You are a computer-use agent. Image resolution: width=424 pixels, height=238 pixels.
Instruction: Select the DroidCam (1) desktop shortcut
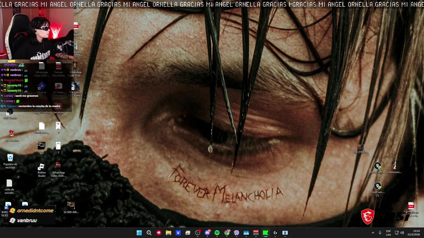[377, 189]
